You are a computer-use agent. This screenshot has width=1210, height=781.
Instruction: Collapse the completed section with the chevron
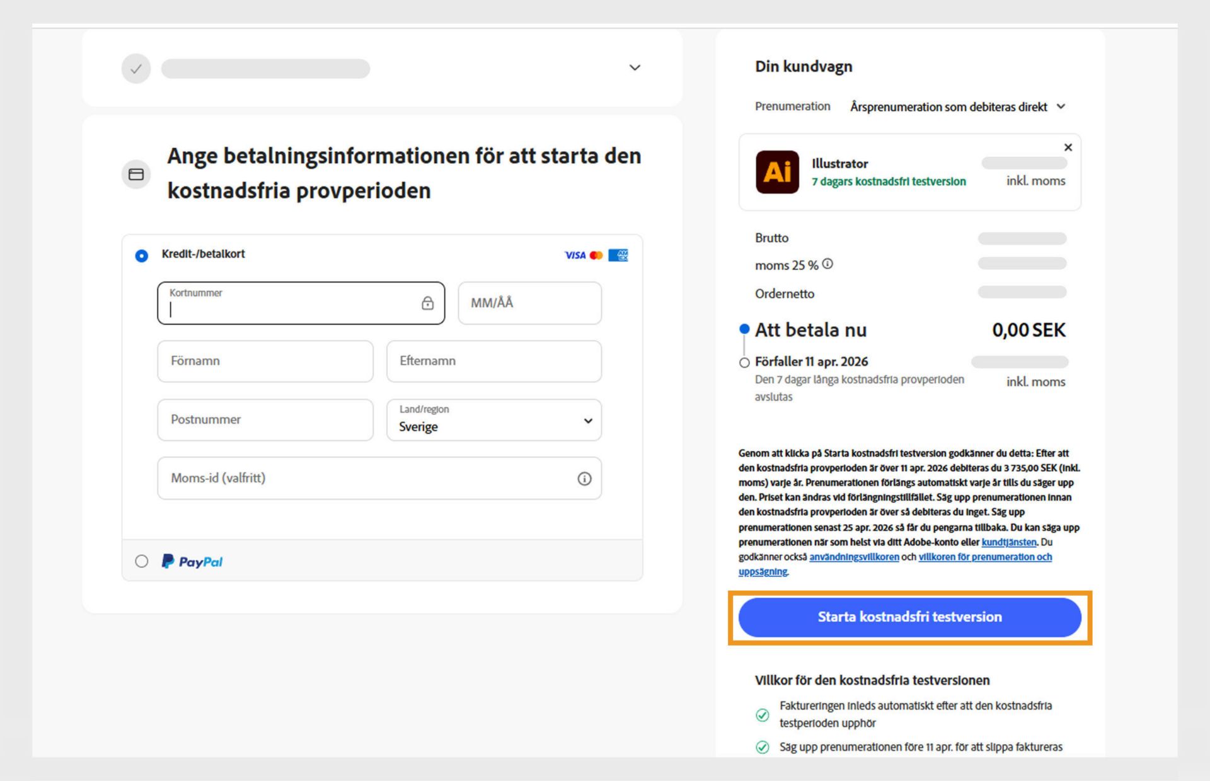pyautogui.click(x=634, y=67)
